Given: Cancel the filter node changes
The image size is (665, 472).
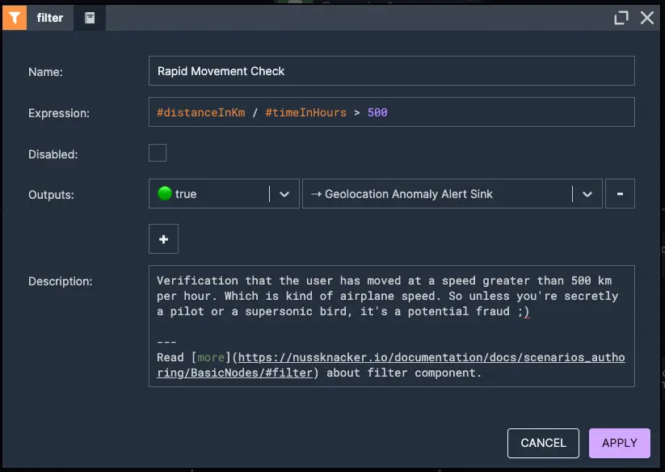Looking at the screenshot, I should coord(543,443).
